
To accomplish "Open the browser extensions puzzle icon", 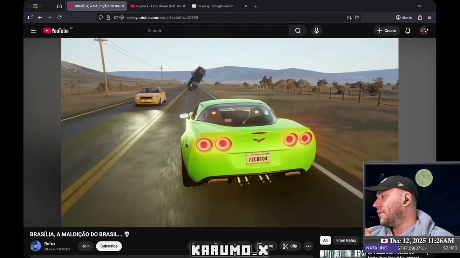I will coord(420,18).
